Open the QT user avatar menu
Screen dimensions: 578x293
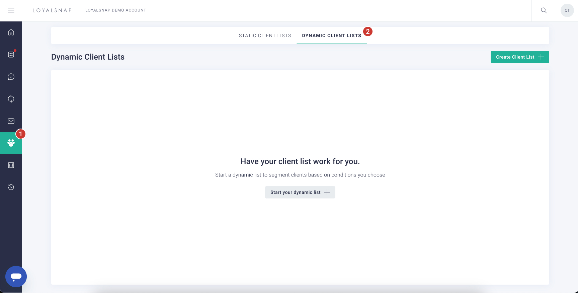pos(567,10)
